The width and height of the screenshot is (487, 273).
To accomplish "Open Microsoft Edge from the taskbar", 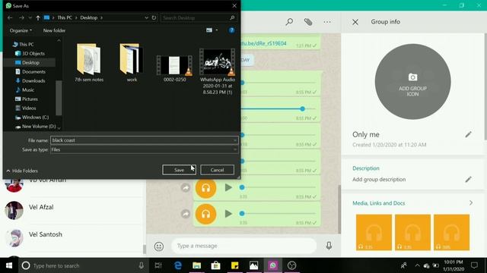I will click(x=178, y=265).
